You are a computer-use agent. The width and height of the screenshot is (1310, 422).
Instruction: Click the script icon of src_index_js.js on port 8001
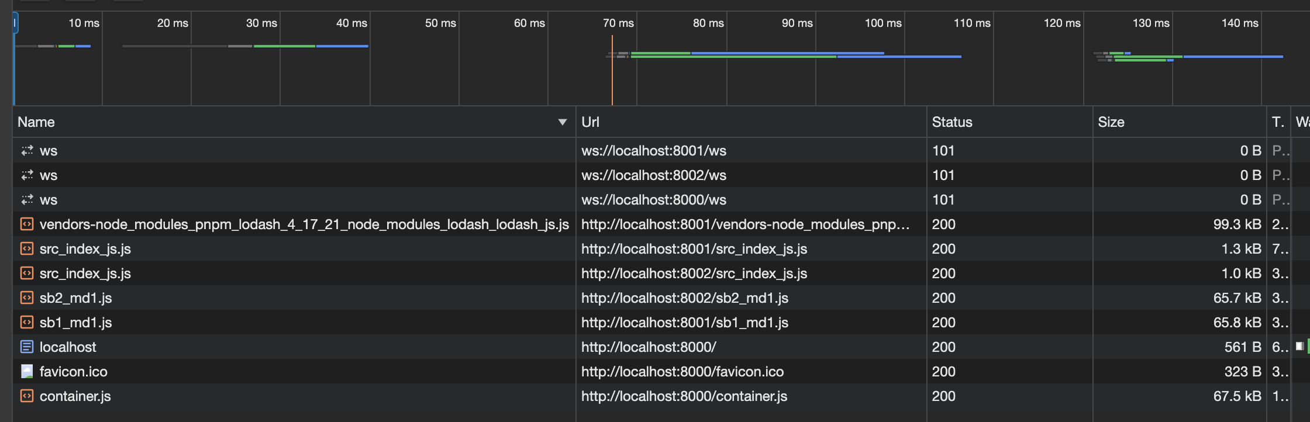click(27, 249)
